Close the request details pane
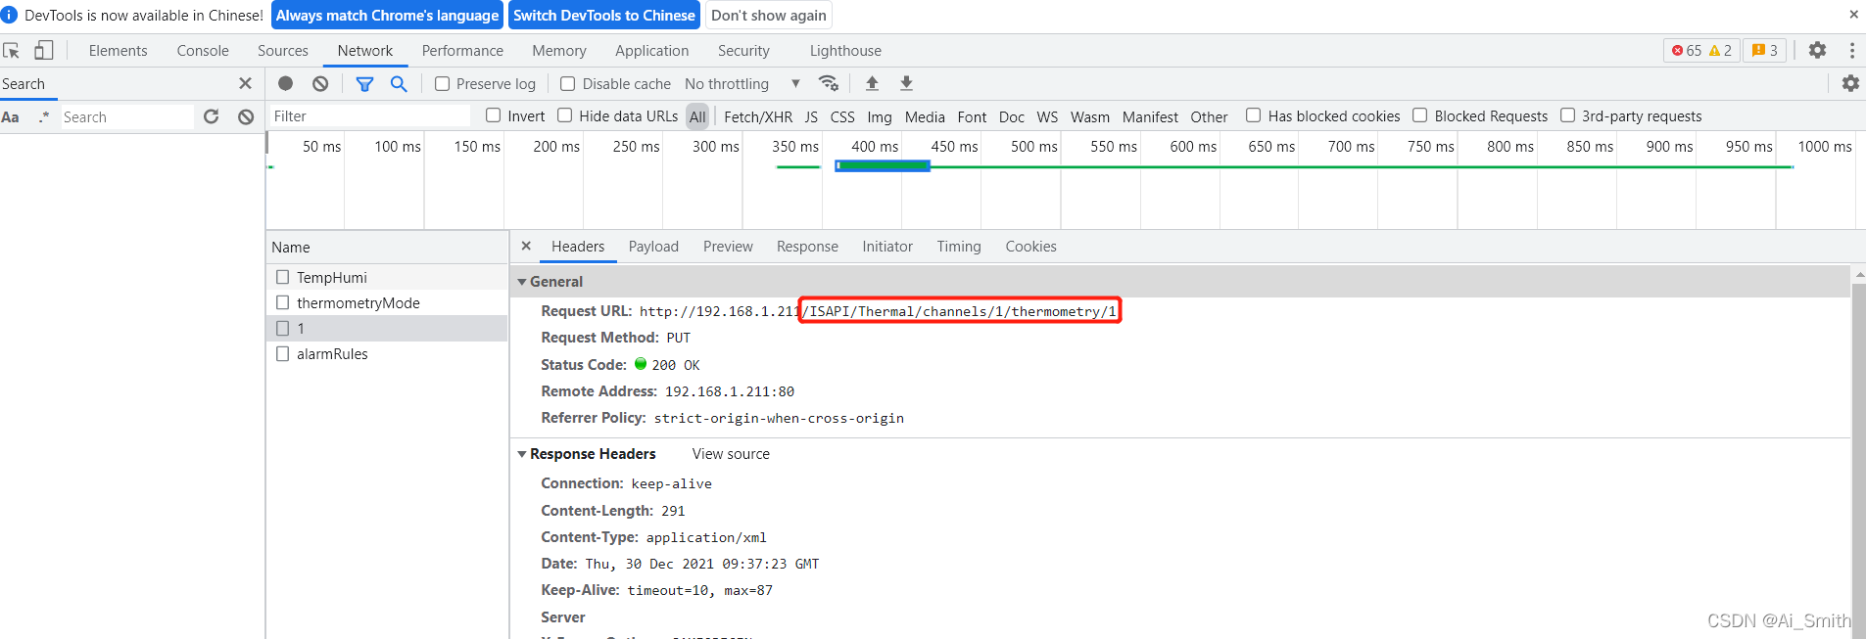 click(526, 247)
